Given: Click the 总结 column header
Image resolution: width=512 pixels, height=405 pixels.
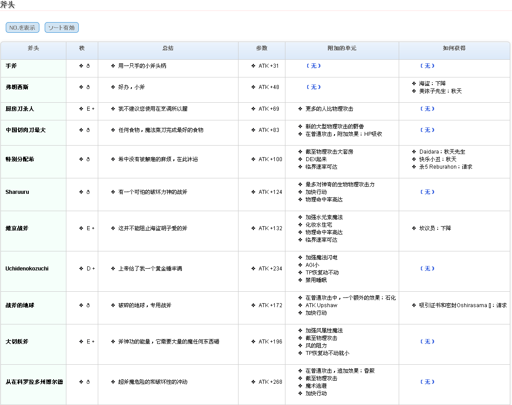Looking at the screenshot, I should tap(168, 48).
